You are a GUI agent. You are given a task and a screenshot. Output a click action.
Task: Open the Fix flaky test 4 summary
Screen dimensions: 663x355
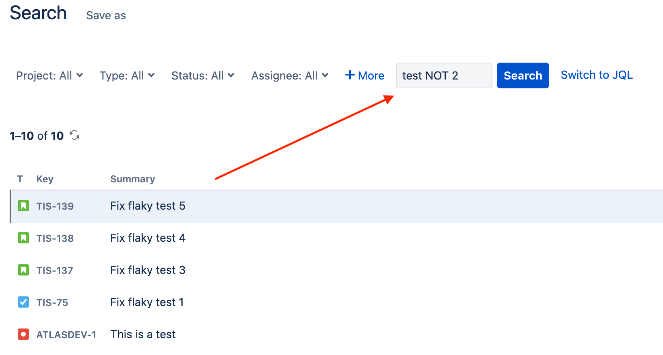(148, 238)
